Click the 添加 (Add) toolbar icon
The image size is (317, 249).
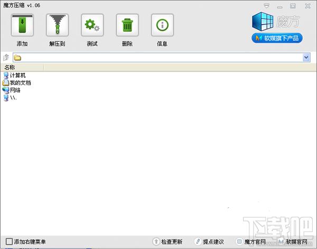tap(22, 25)
